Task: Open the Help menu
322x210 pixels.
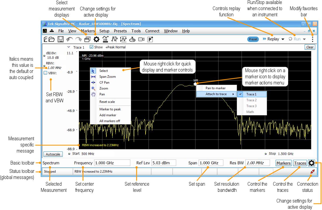Action: 186,31
